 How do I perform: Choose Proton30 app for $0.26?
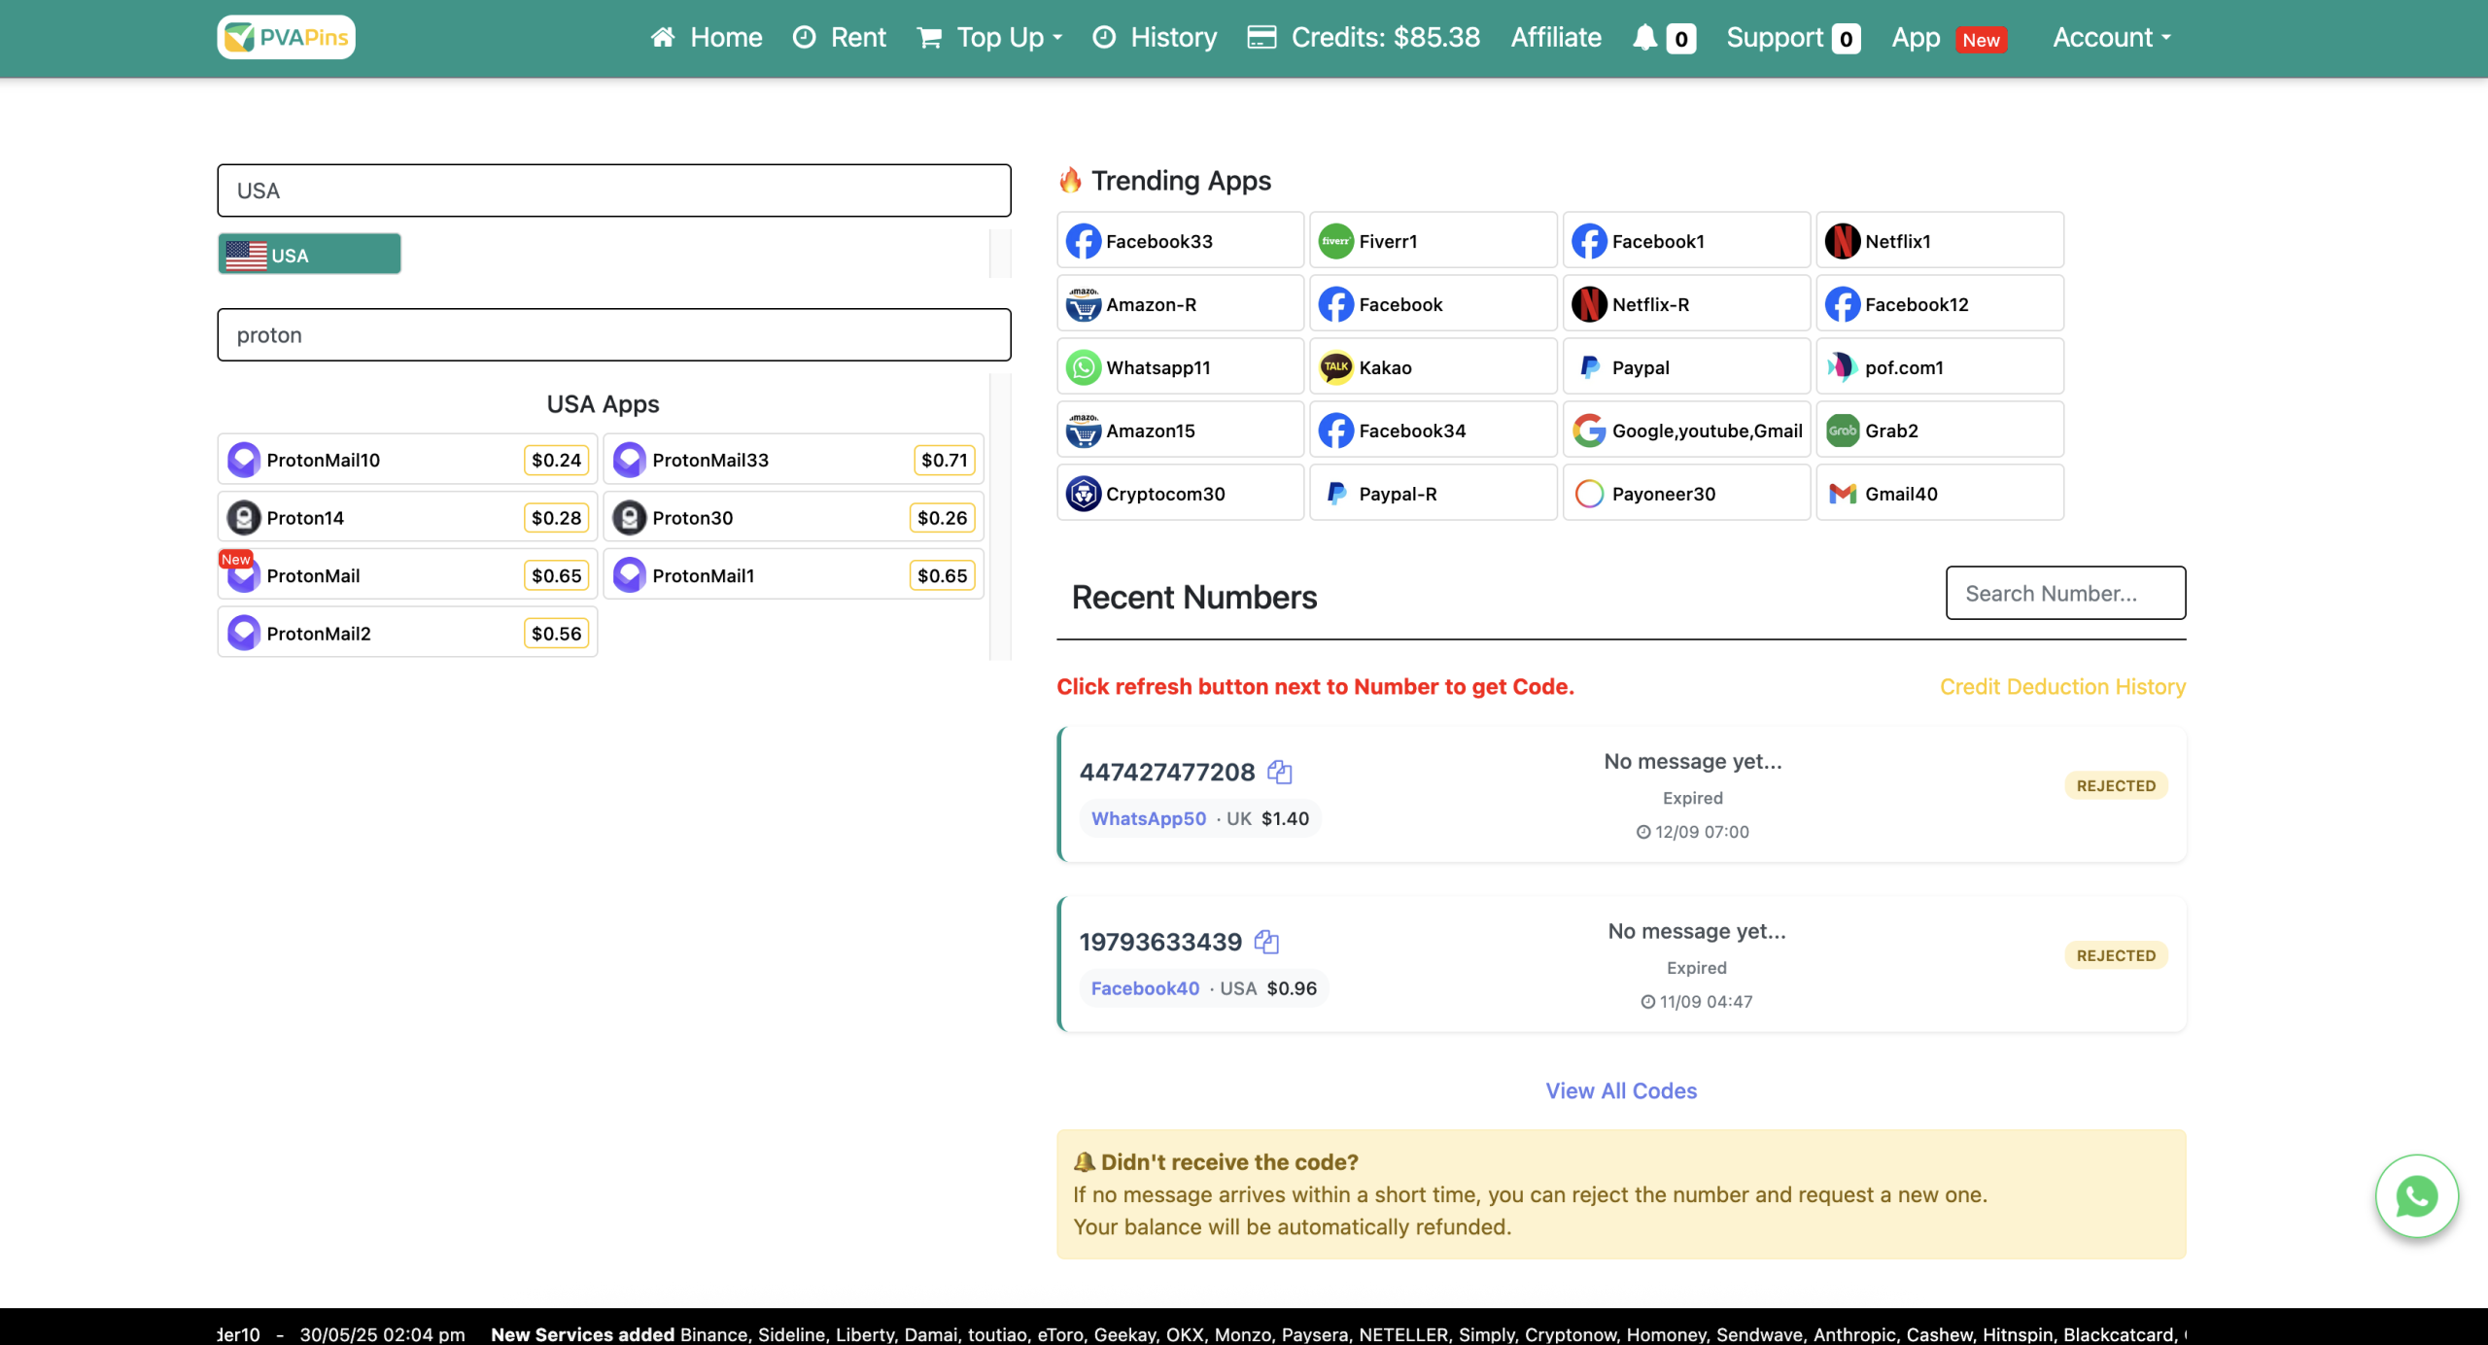point(793,517)
